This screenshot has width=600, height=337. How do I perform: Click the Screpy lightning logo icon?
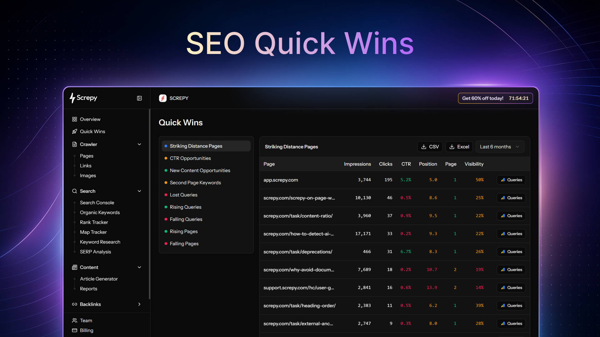(72, 98)
